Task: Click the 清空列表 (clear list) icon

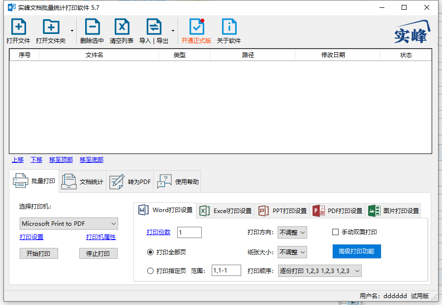Action: click(122, 27)
